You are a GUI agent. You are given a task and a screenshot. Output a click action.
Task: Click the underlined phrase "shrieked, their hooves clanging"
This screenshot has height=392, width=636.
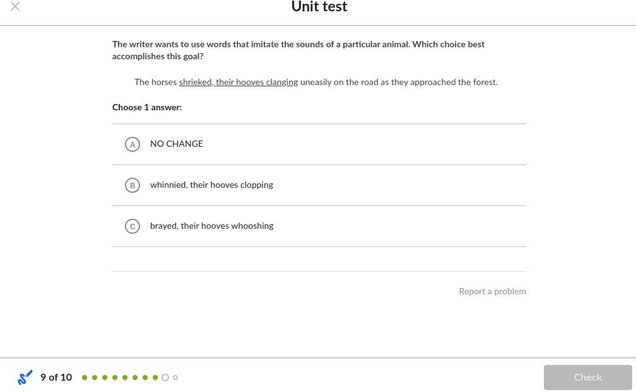pos(238,82)
